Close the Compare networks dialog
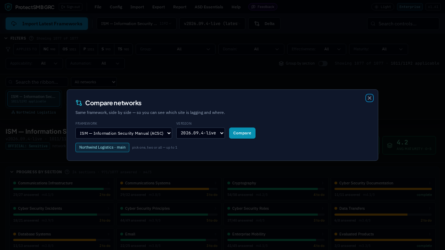This screenshot has width=445, height=250. click(x=370, y=98)
